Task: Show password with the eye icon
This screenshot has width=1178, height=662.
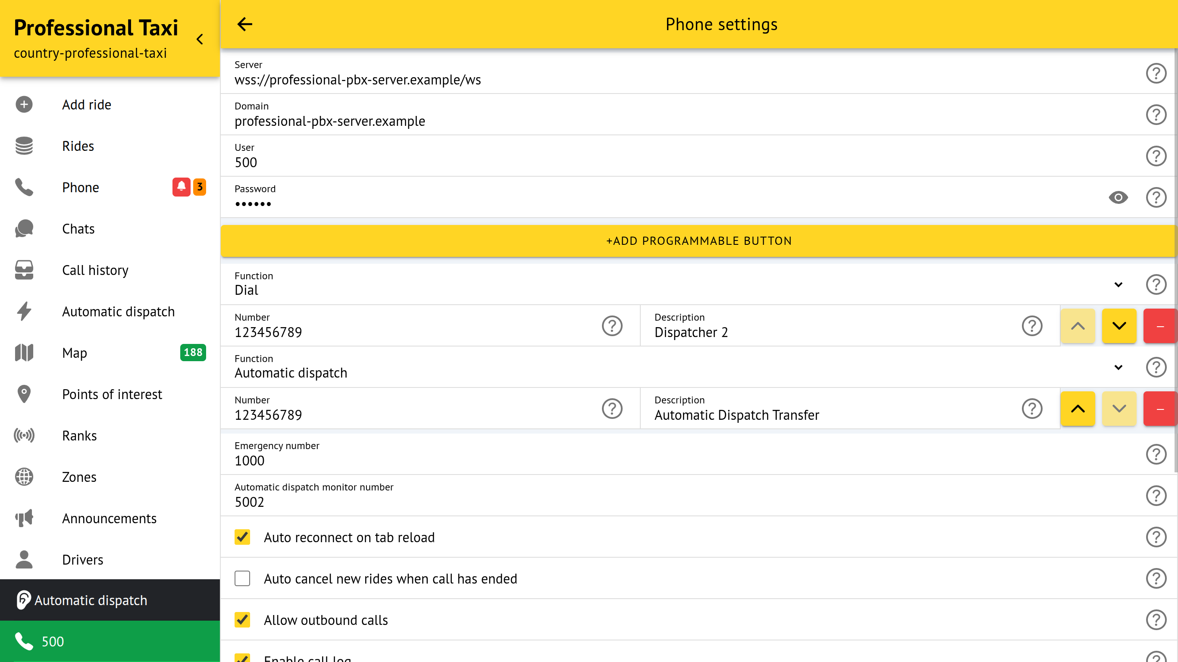Action: click(x=1118, y=197)
